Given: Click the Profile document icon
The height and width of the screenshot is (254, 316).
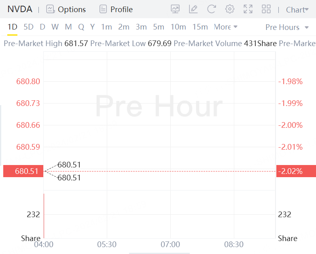Looking at the screenshot, I should [103, 9].
